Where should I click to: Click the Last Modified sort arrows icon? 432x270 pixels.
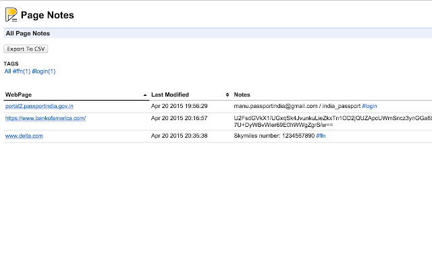click(227, 95)
